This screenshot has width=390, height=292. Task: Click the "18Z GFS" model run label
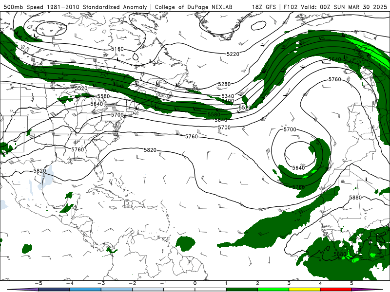(x=264, y=7)
